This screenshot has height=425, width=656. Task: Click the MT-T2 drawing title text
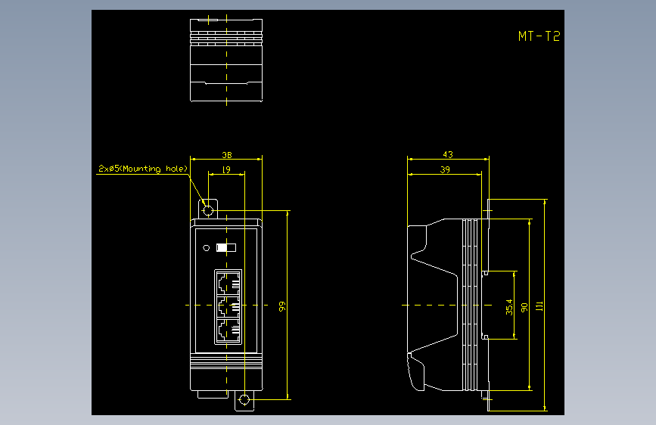tap(539, 36)
